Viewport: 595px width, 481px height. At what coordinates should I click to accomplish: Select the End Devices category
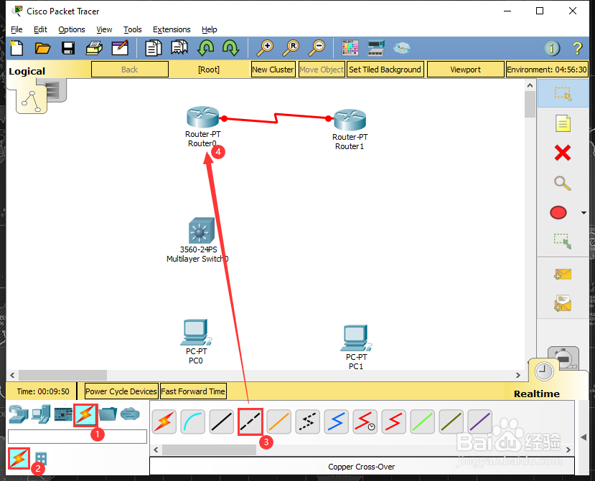(x=41, y=414)
